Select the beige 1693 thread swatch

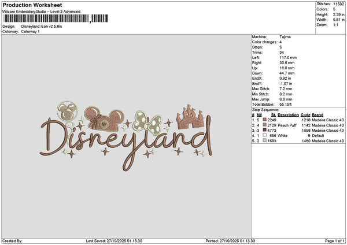click(265, 140)
